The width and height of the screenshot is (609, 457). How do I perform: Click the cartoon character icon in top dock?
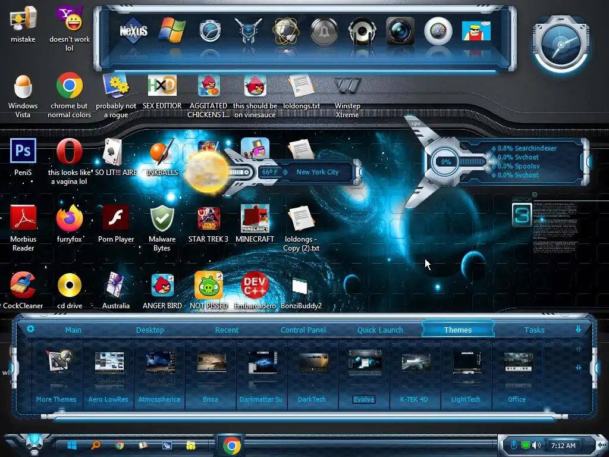click(x=476, y=31)
